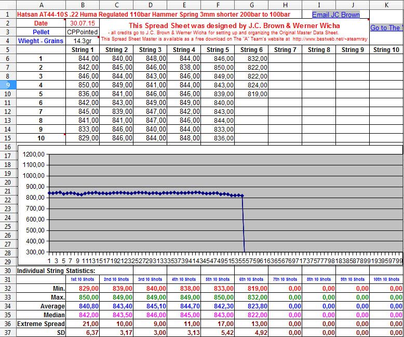
Task: Click the '1st 10 Shots' header
Action: coord(83,279)
